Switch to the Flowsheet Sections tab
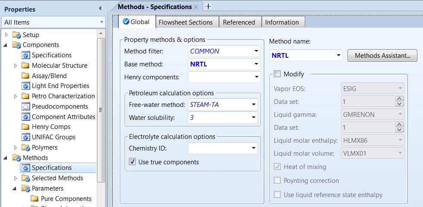 (185, 22)
